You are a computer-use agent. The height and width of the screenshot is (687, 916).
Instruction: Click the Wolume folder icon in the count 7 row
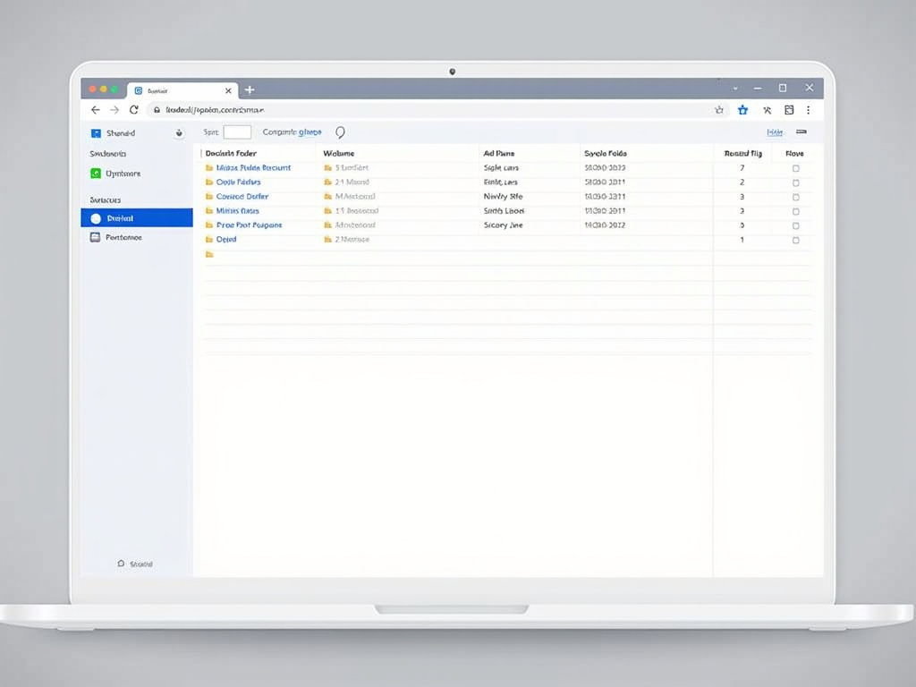(x=327, y=167)
